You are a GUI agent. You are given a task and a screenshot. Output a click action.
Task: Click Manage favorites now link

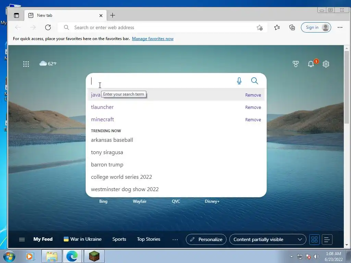(x=153, y=38)
